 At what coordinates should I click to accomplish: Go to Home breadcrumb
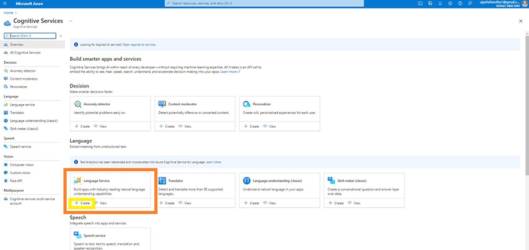[x=9, y=13]
